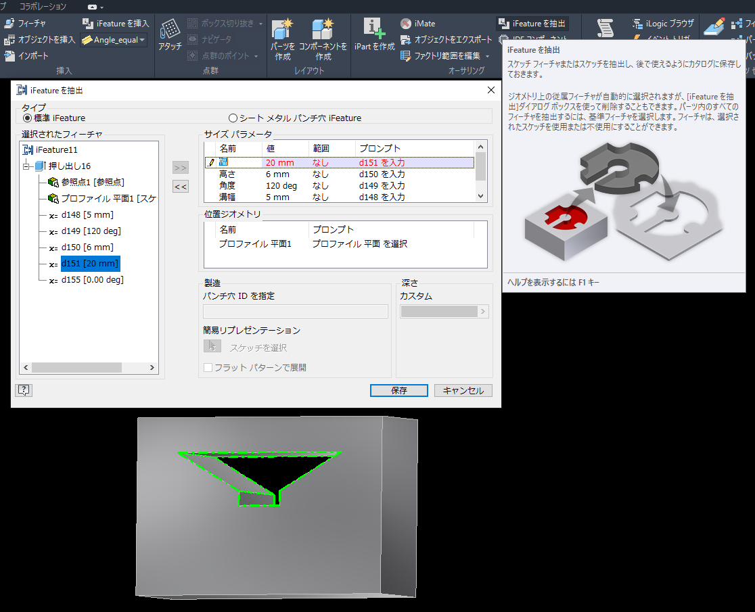Open the コラボレーション ribbon tab

(x=43, y=6)
